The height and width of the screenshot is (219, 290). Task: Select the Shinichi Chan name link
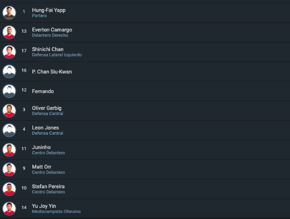coord(48,49)
